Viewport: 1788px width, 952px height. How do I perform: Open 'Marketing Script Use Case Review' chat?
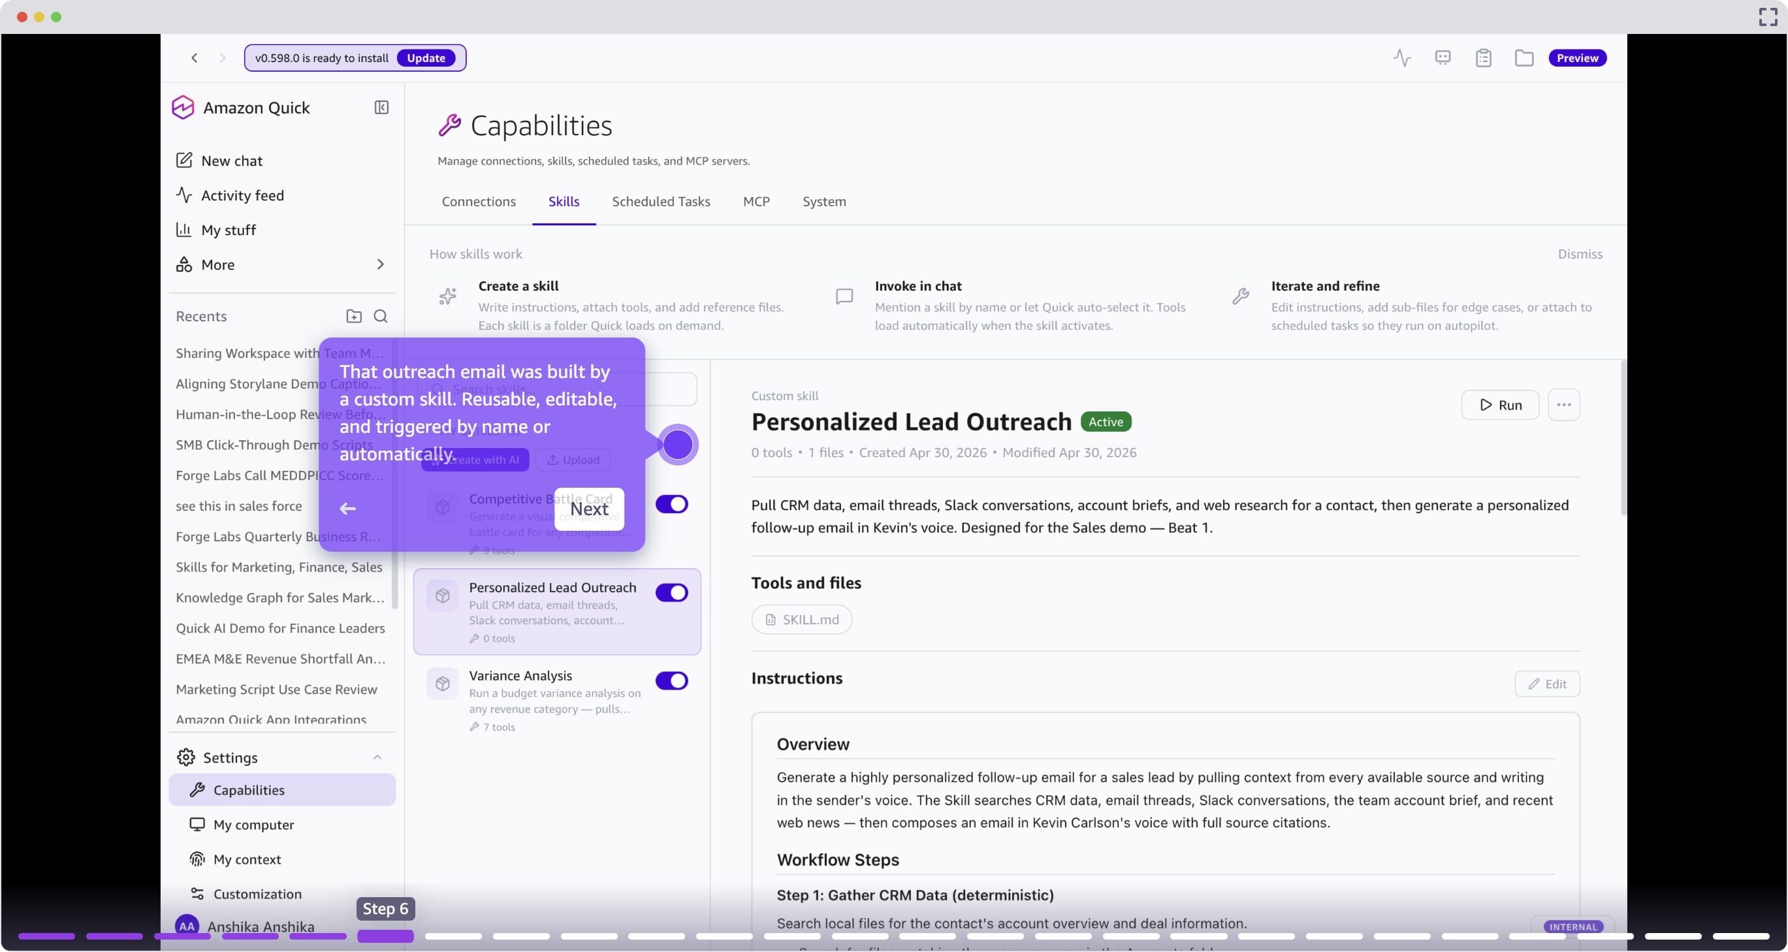click(276, 689)
